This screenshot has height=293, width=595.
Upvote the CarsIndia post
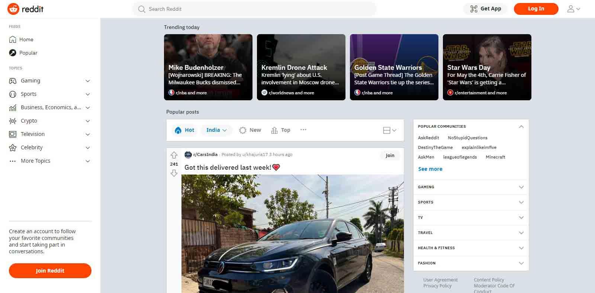(x=174, y=155)
